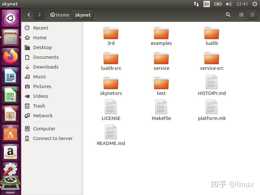Open the battery status menu
This screenshot has width=260, height=195.
[218, 4]
